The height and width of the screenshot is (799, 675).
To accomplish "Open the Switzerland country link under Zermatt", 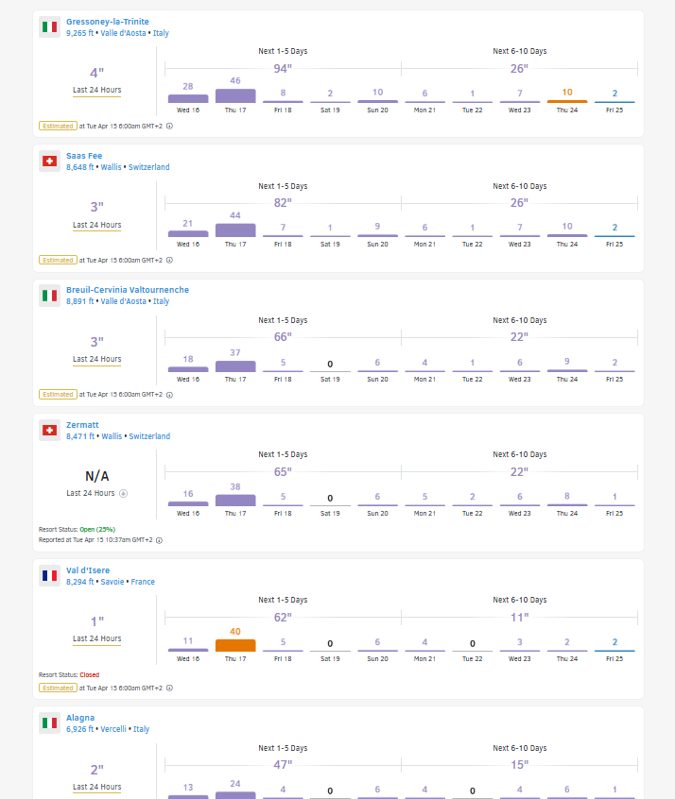I will pyautogui.click(x=149, y=436).
